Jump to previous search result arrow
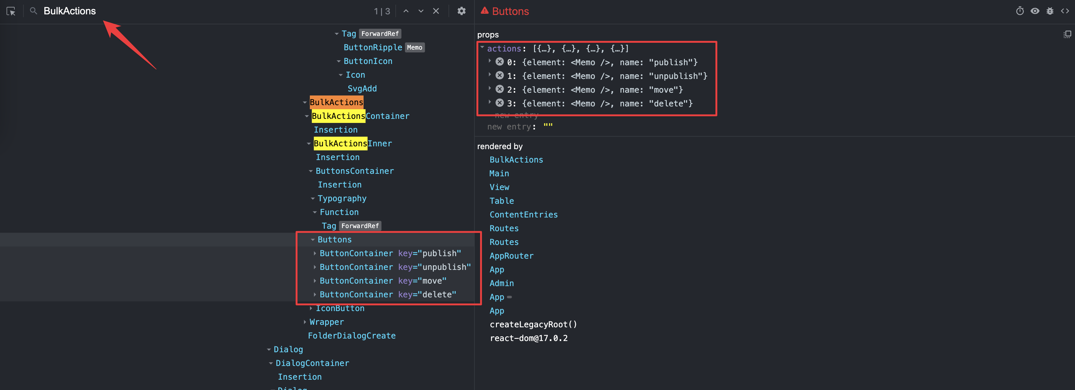Viewport: 1075px width, 390px height. [x=406, y=11]
